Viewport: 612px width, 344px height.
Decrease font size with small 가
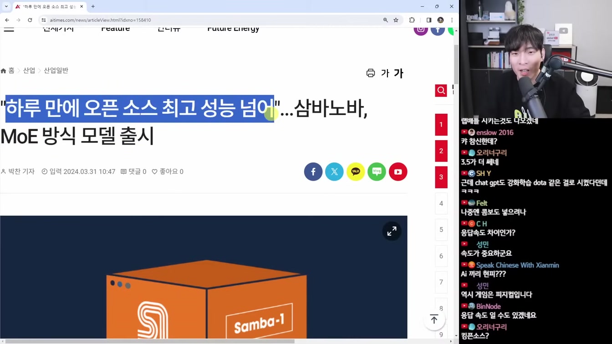pyautogui.click(x=385, y=73)
